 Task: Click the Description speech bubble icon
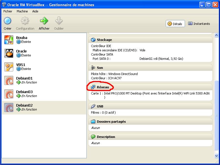(x=93, y=137)
